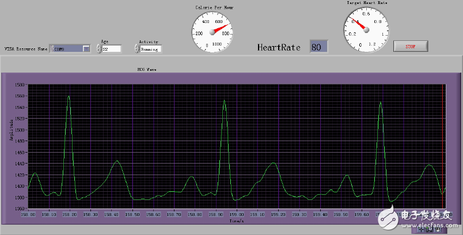
Task: Open the VISA Resource Name dropdown arrow
Action: 86,49
